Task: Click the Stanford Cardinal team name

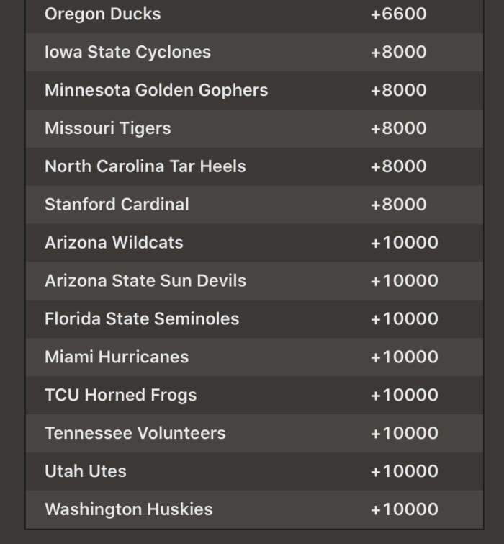Action: click(117, 205)
